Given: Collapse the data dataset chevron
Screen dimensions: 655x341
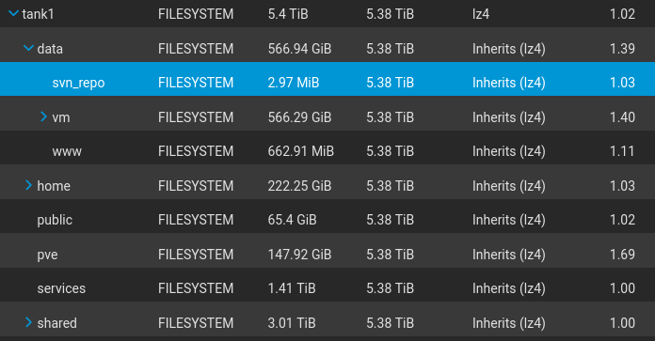Looking at the screenshot, I should (28, 48).
